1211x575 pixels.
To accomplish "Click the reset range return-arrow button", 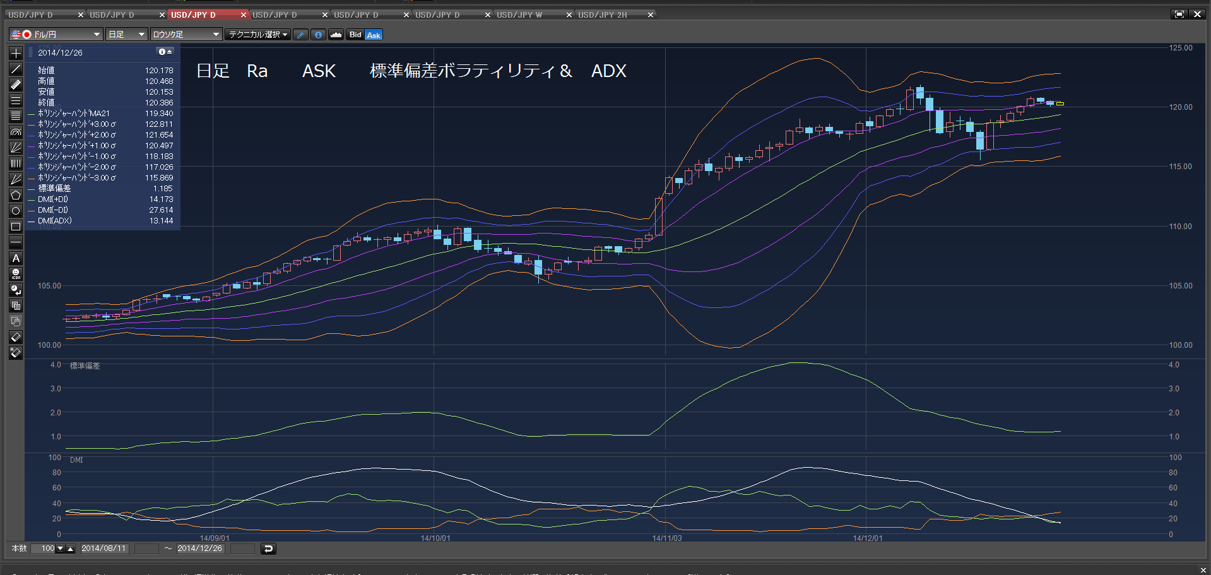I will click(268, 548).
